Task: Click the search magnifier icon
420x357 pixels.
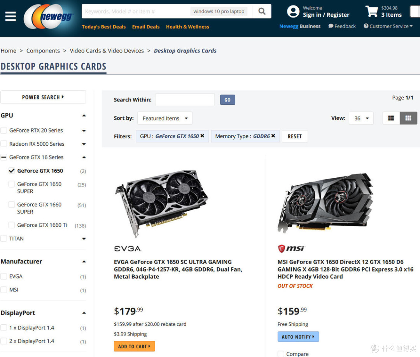Action: (x=262, y=11)
